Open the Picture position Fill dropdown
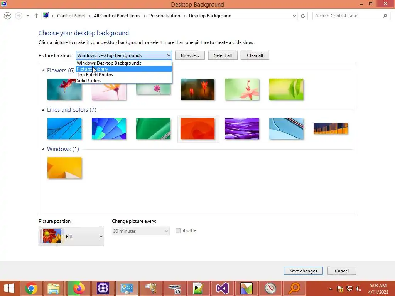 [71, 236]
